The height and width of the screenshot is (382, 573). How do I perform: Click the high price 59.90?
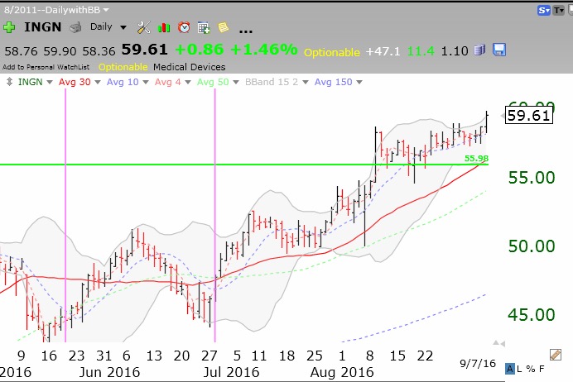coord(60,51)
